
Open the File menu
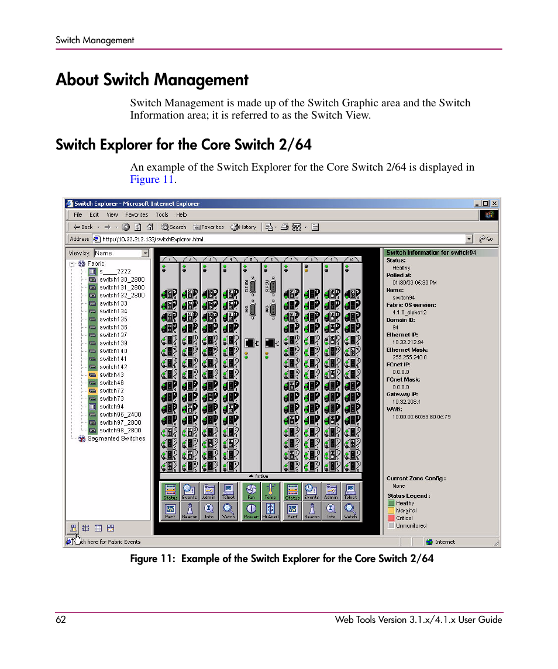click(x=78, y=214)
